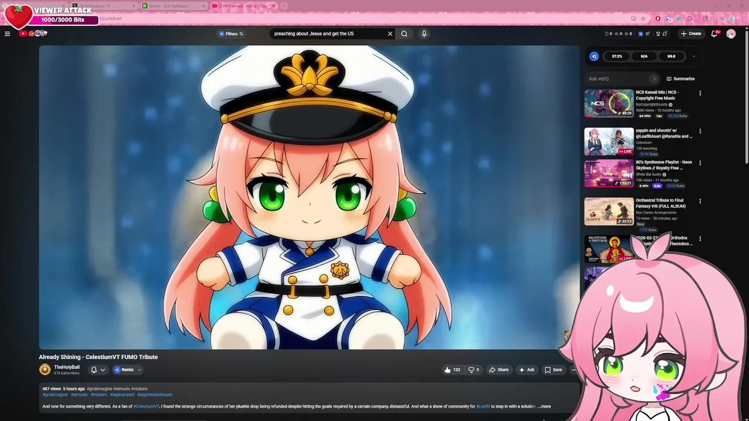Click the White Bat Audio channel name

(648, 174)
